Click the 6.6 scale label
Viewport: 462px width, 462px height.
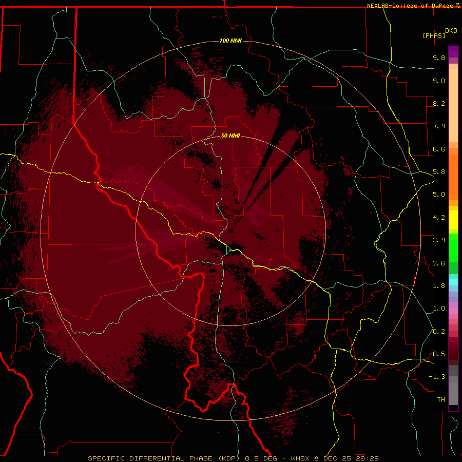439,149
